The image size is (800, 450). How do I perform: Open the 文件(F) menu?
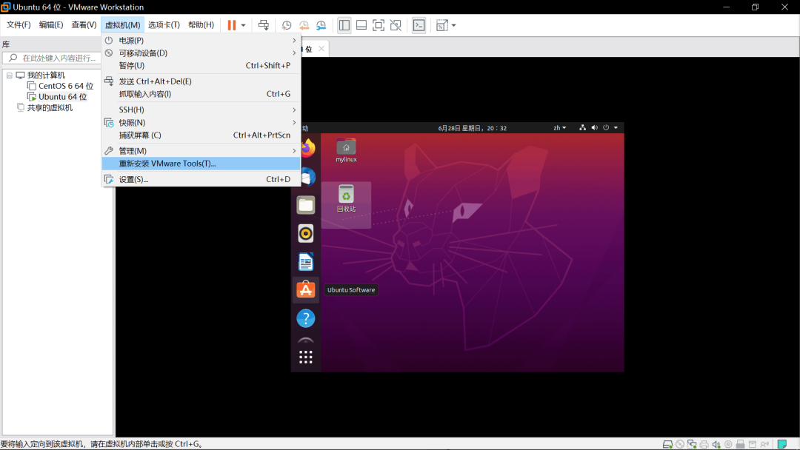click(19, 25)
